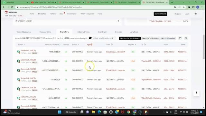Bookmark this page with star icon

(184, 7)
